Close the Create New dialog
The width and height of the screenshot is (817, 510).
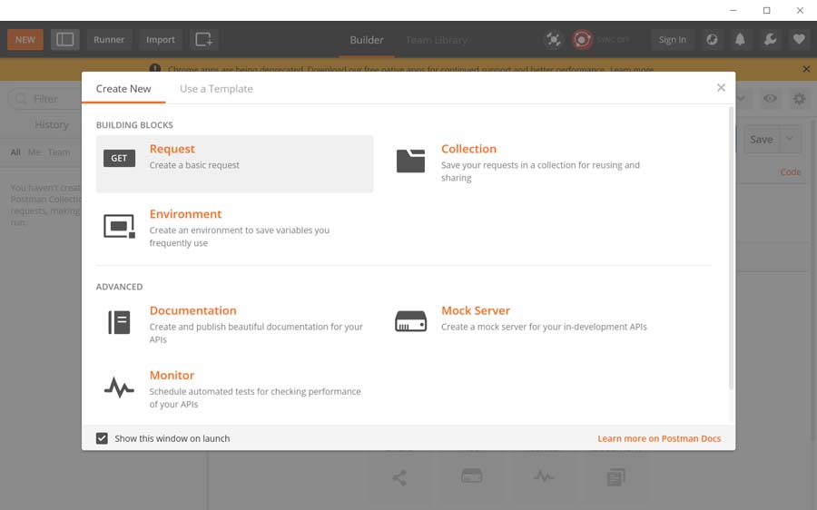click(721, 87)
